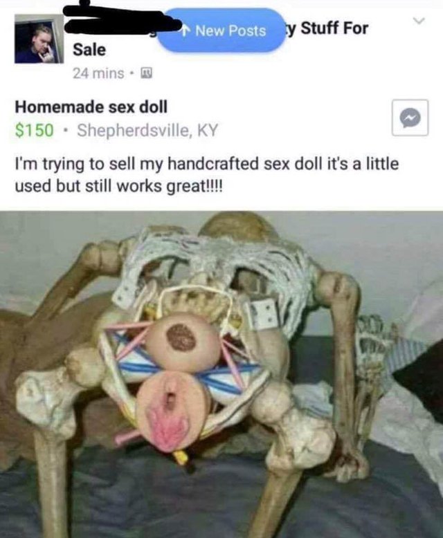Open the '24 mins' timestamp permalink
The image size is (443, 538).
coord(98,73)
